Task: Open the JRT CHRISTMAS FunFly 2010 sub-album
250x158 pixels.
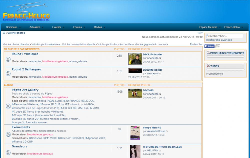Action: [x=81, y=108]
